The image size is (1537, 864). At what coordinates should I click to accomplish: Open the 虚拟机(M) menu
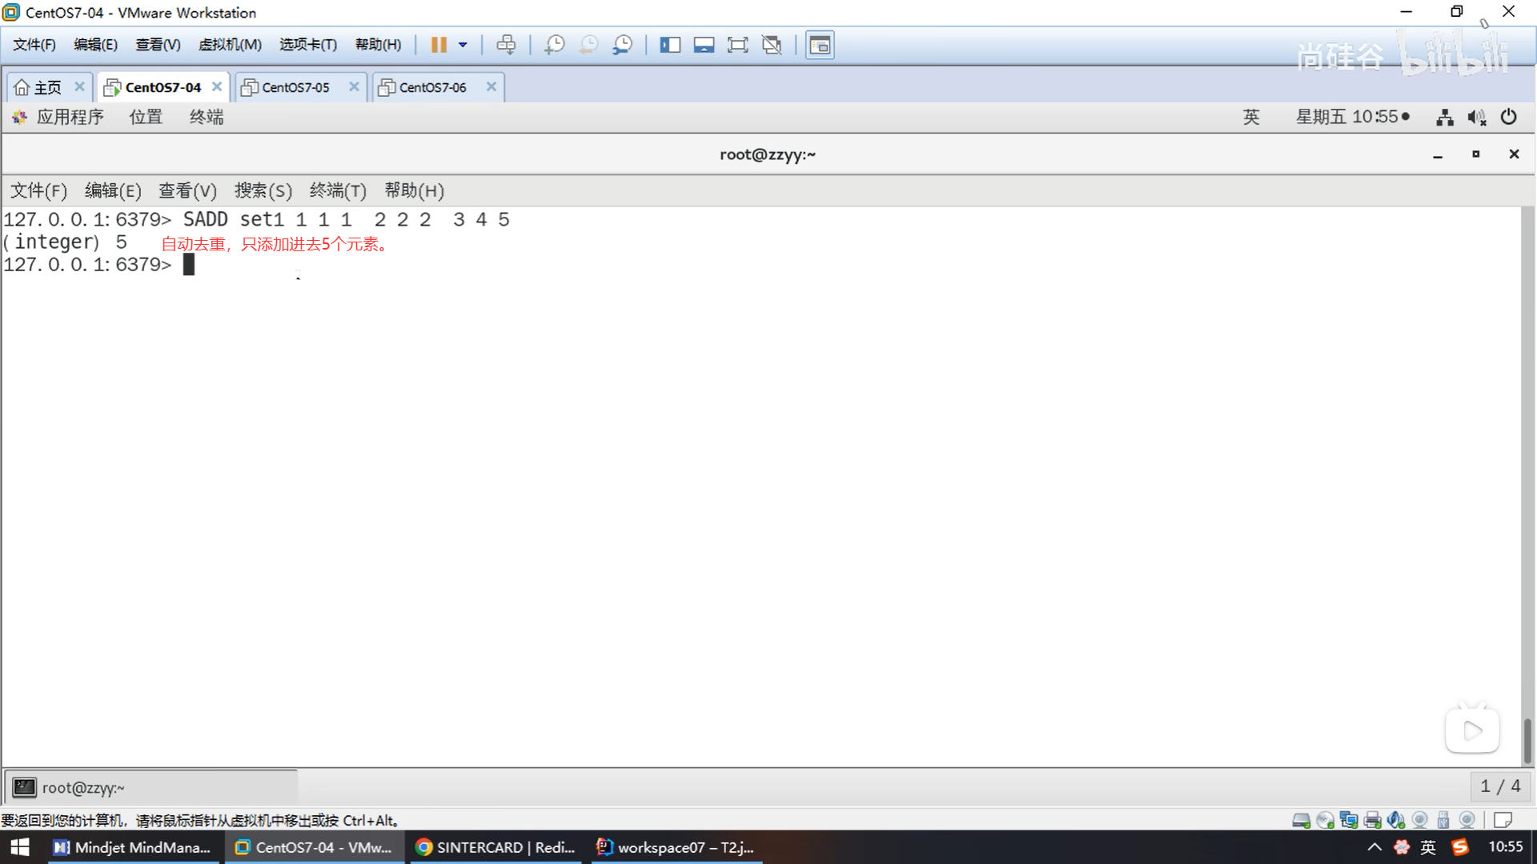[230, 45]
